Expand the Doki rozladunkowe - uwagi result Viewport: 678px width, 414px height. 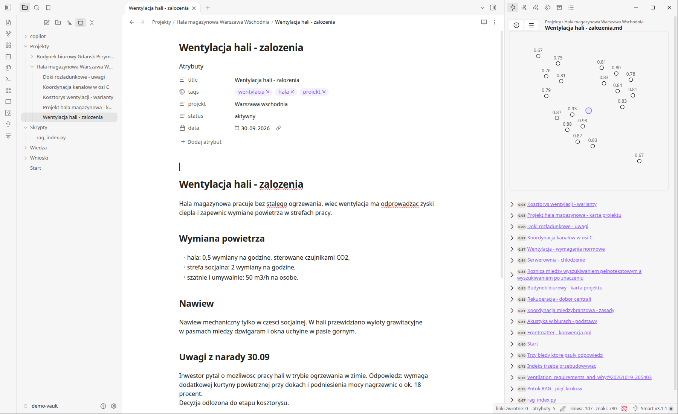pos(512,227)
